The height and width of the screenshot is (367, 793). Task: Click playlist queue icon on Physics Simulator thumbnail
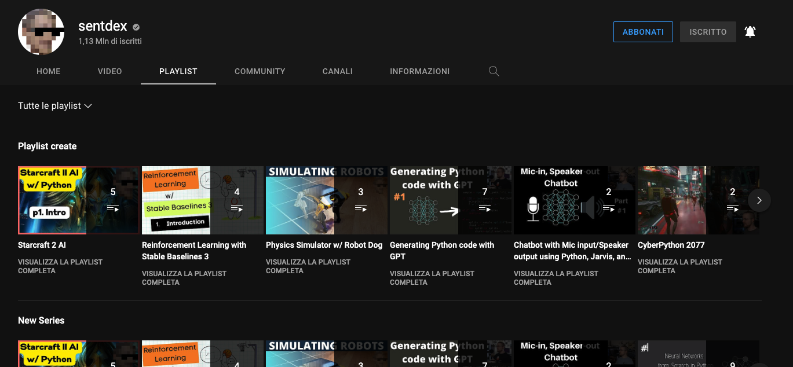point(361,208)
